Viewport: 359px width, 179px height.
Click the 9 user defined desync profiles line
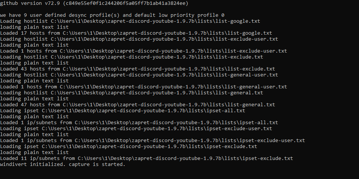112,15
